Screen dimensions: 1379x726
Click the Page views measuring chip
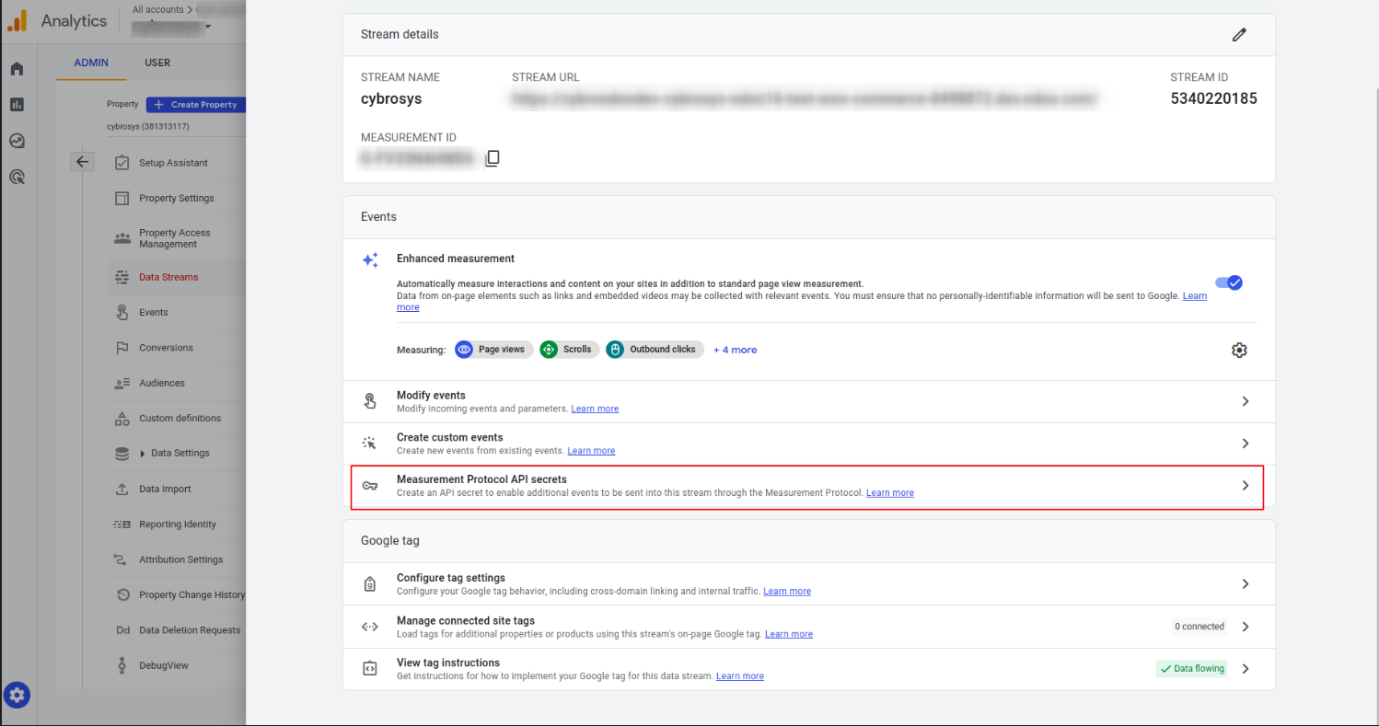(494, 350)
